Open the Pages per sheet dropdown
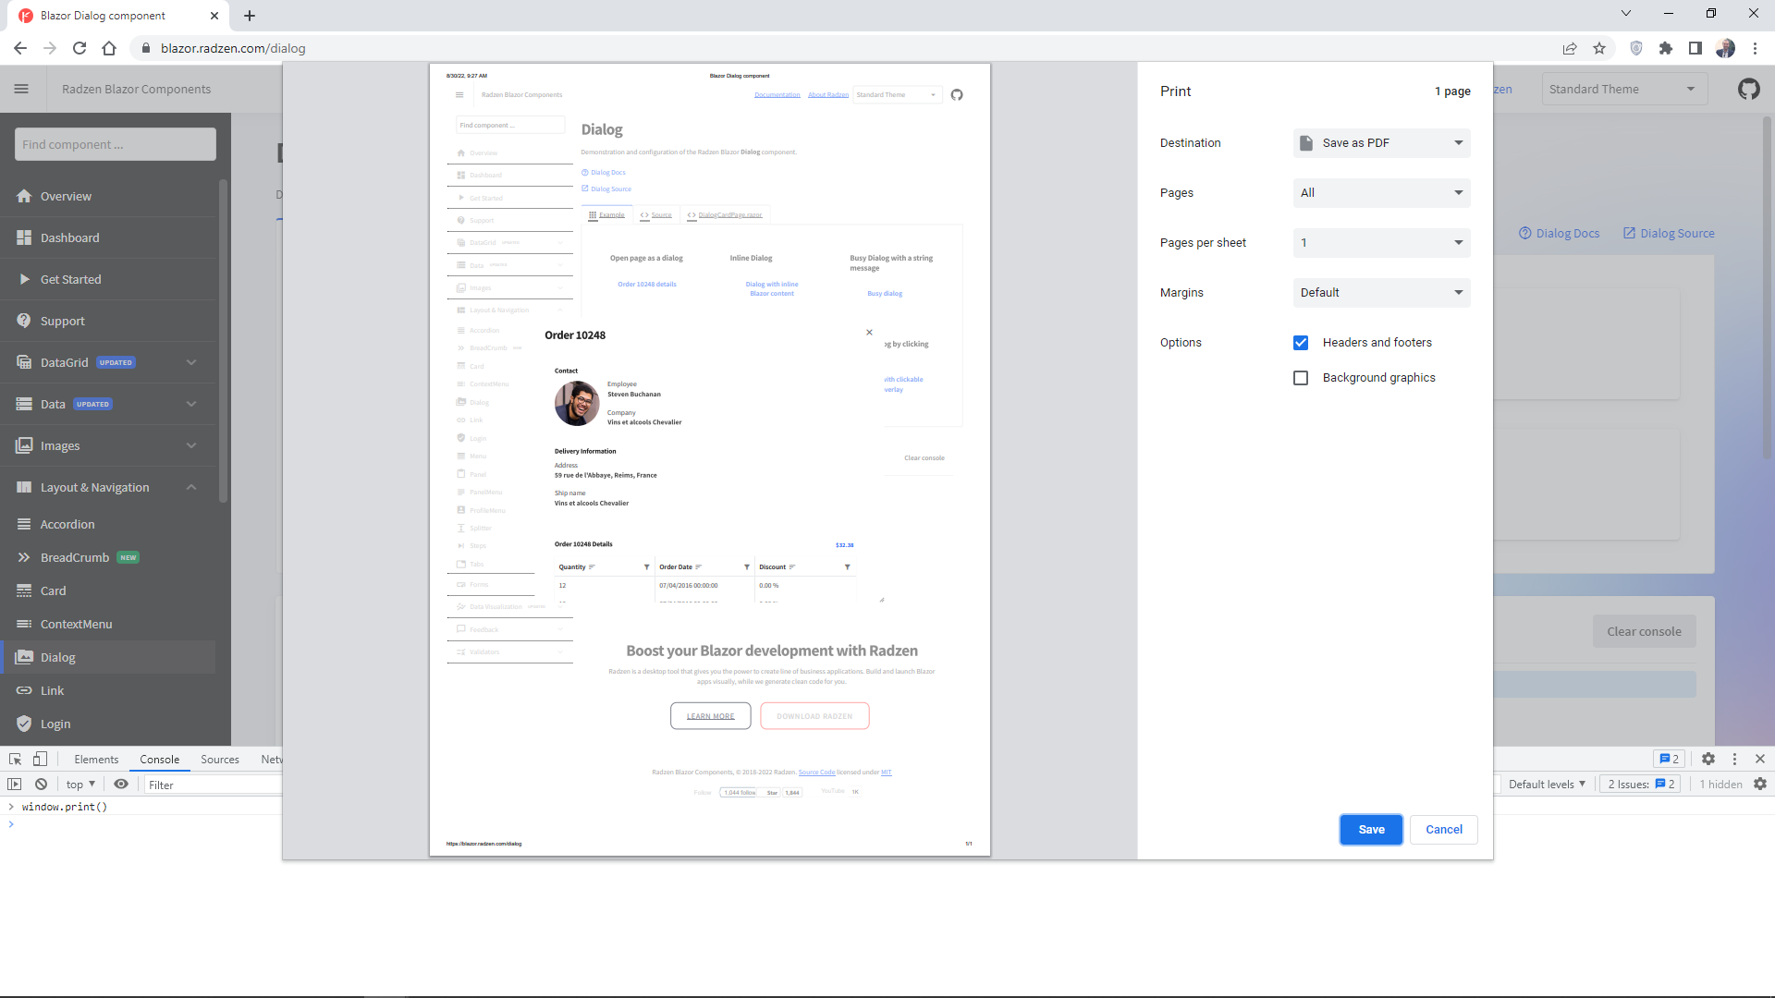This screenshot has width=1775, height=998. [x=1381, y=243]
